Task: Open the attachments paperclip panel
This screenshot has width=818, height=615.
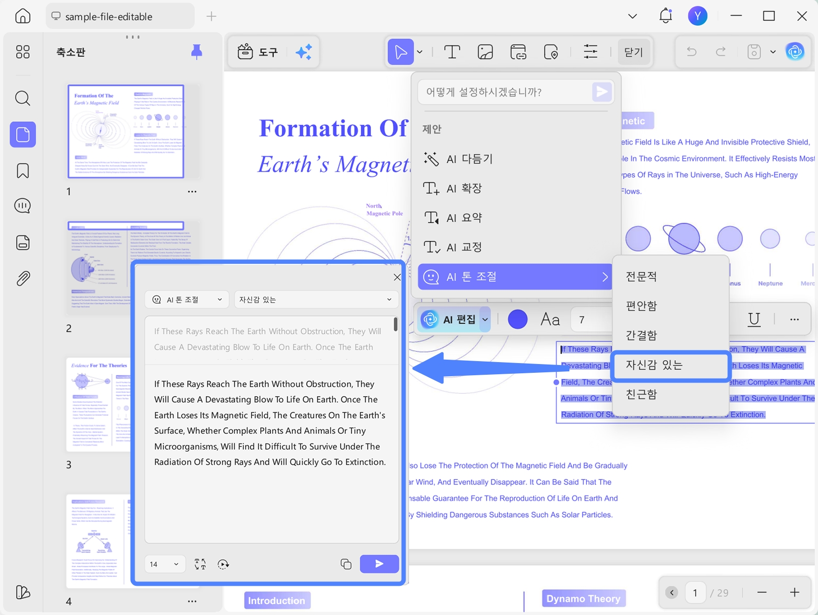Action: click(x=22, y=278)
